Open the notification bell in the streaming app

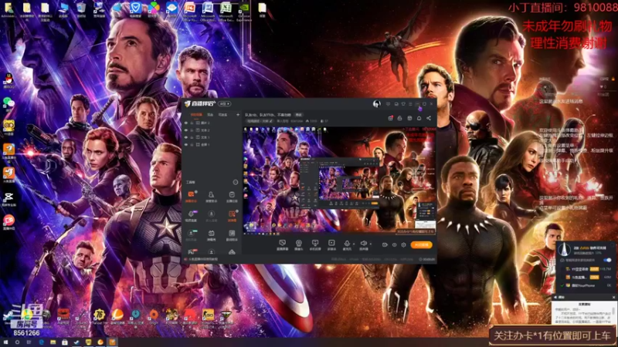[x=419, y=118]
